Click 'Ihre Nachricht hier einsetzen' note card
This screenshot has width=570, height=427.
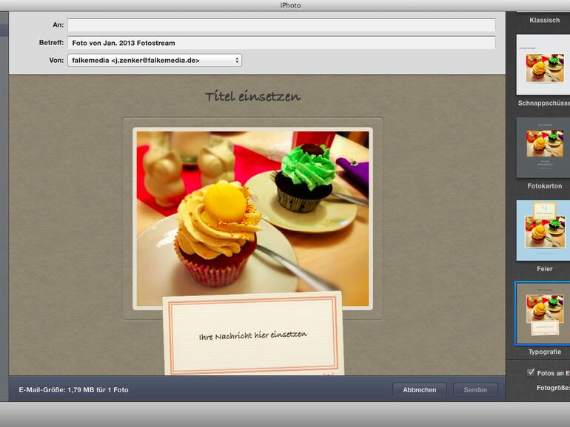coord(253,335)
